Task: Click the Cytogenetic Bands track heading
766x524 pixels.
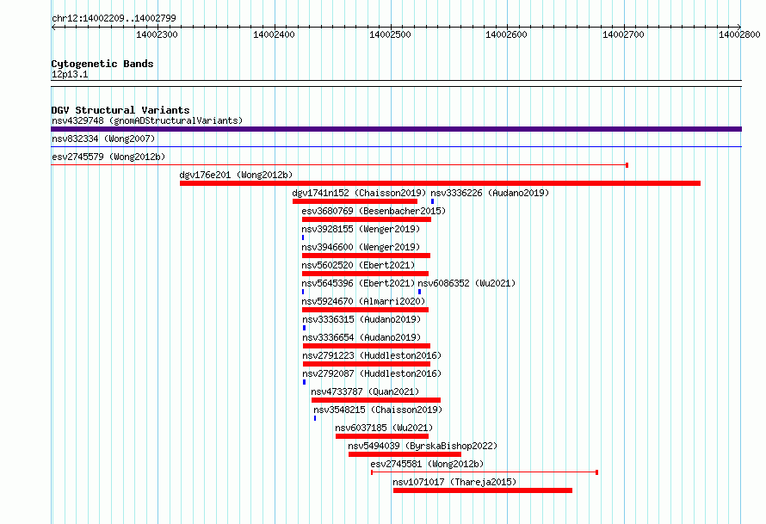Action: click(102, 64)
